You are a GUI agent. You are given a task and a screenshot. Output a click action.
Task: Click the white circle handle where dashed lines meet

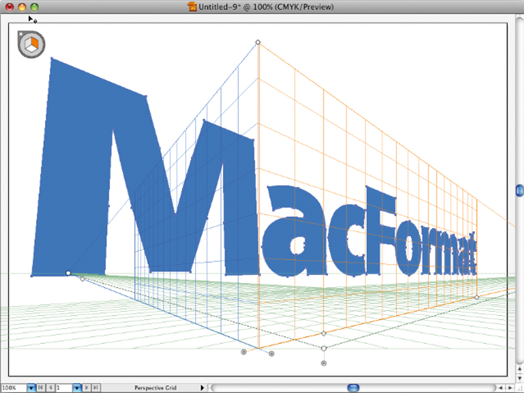(324, 348)
